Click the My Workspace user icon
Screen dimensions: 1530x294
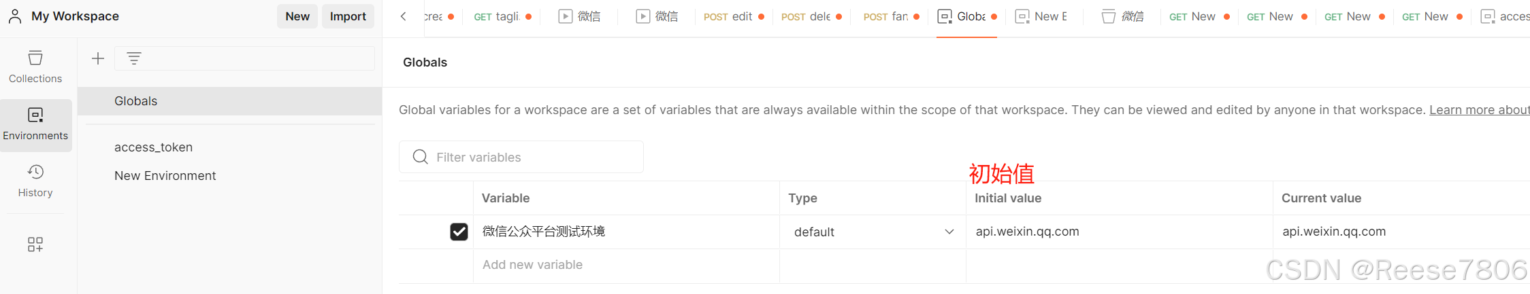pyautogui.click(x=15, y=16)
